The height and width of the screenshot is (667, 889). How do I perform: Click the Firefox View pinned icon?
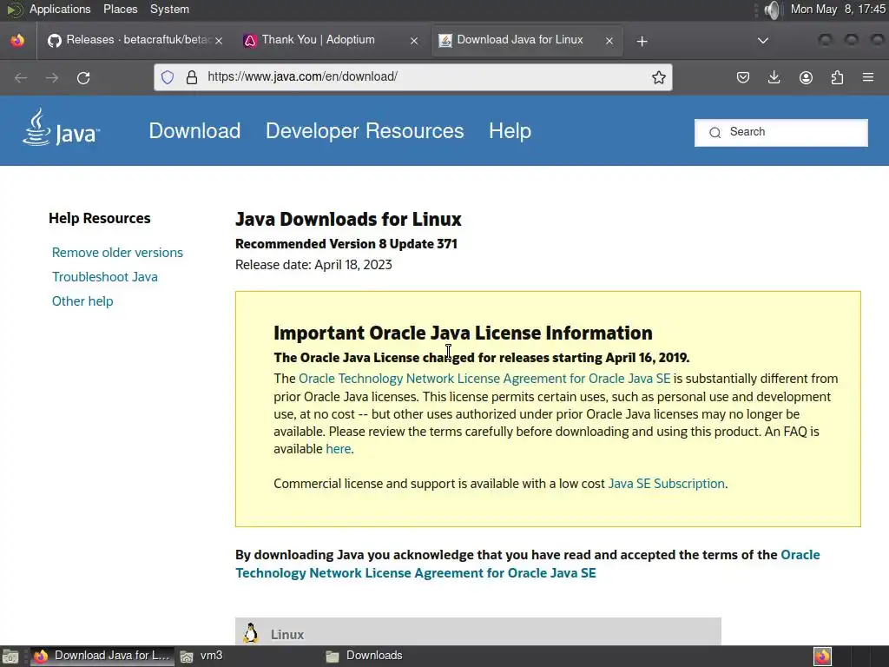(x=17, y=40)
